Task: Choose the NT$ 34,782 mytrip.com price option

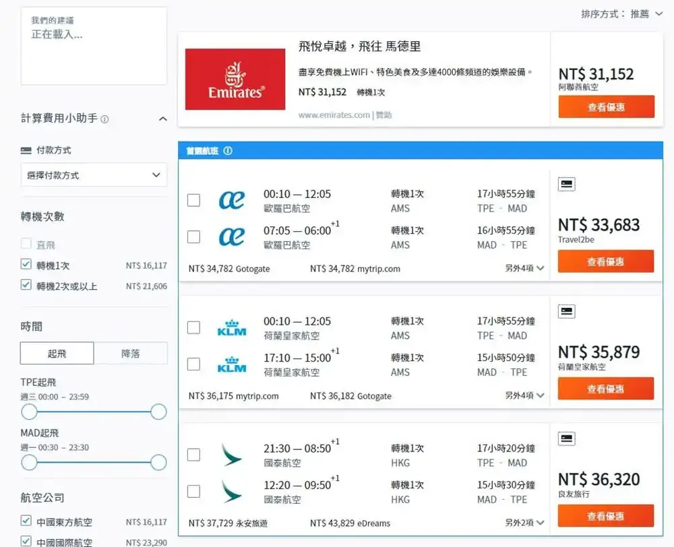Action: coord(355,269)
